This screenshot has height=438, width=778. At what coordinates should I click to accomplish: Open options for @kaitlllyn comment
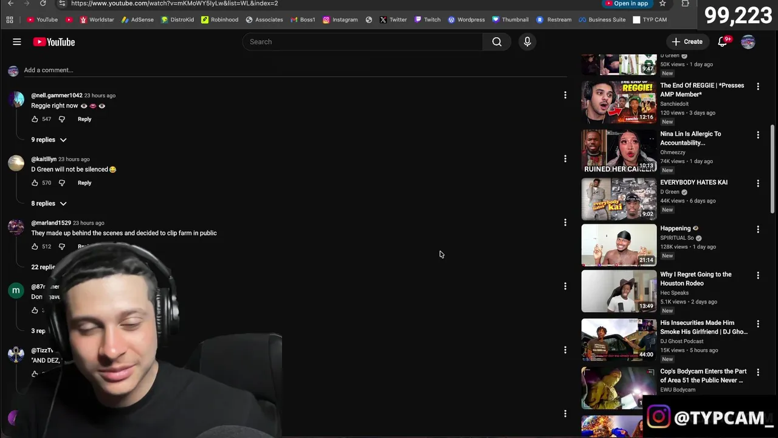coord(565,159)
